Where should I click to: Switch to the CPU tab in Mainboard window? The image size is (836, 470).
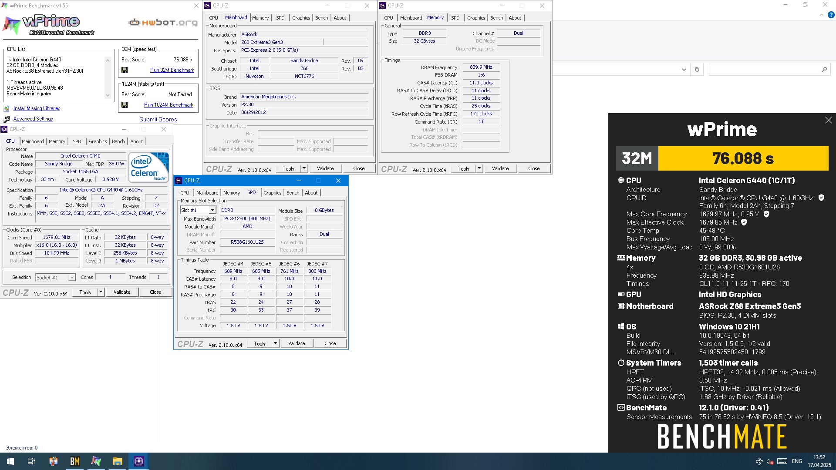tap(213, 18)
